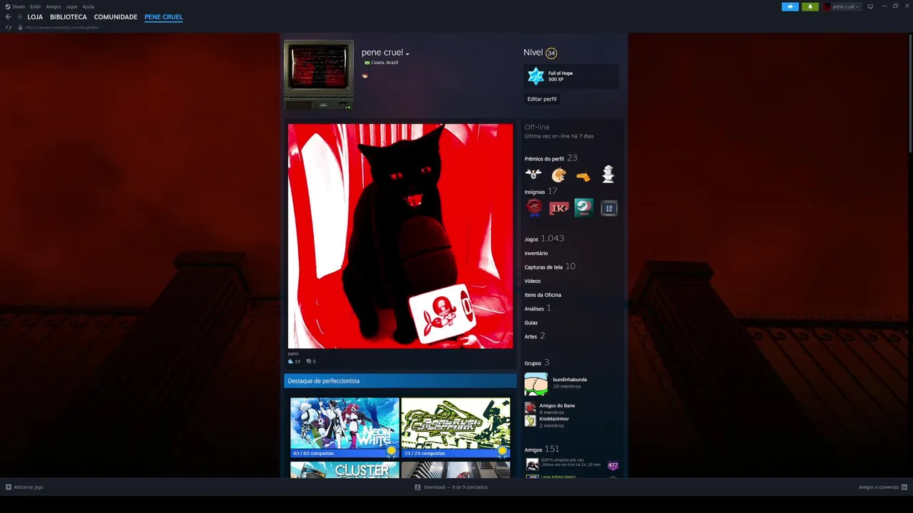Open the Amigos do Bane group
Screen dimensions: 913x513
coord(557,405)
